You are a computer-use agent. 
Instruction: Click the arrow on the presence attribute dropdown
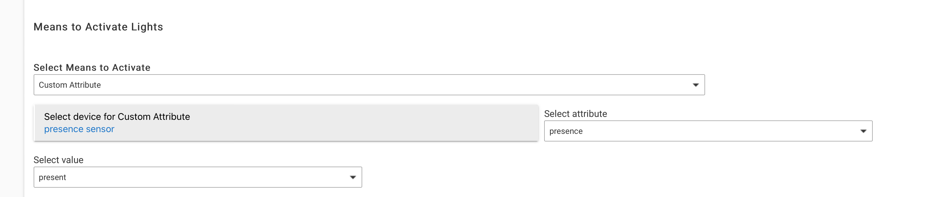coord(863,131)
